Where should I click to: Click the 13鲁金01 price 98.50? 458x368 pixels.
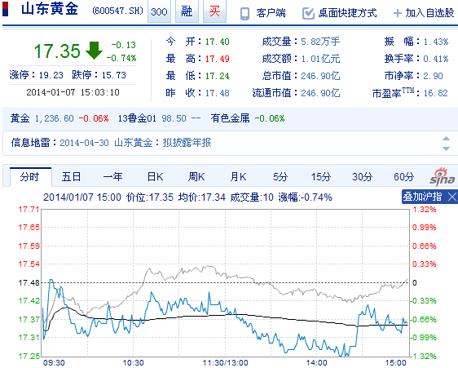pyautogui.click(x=174, y=118)
